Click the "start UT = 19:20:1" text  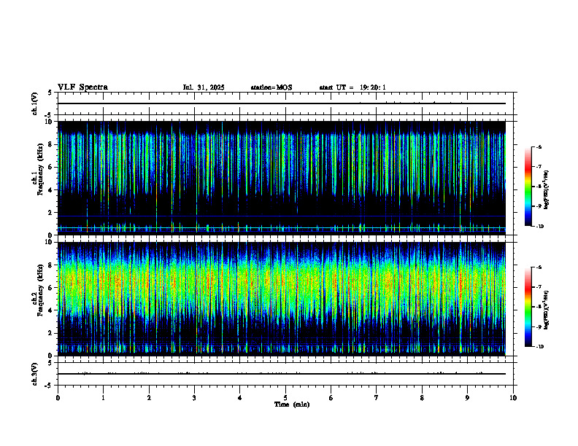click(352, 87)
